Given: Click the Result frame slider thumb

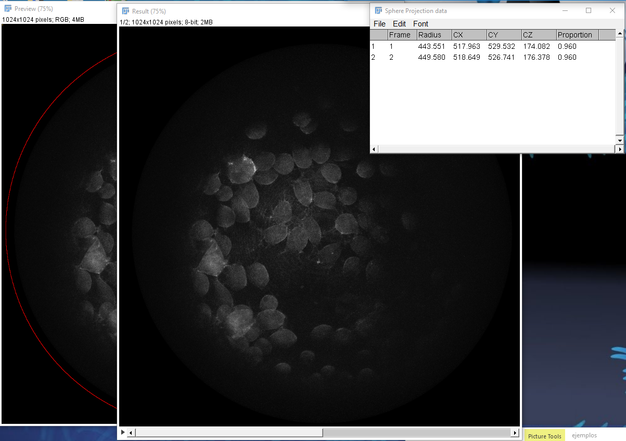Looking at the screenshot, I should (x=416, y=433).
